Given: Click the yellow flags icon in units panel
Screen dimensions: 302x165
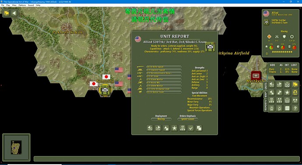Looking at the screenshot, I should pos(295,85).
